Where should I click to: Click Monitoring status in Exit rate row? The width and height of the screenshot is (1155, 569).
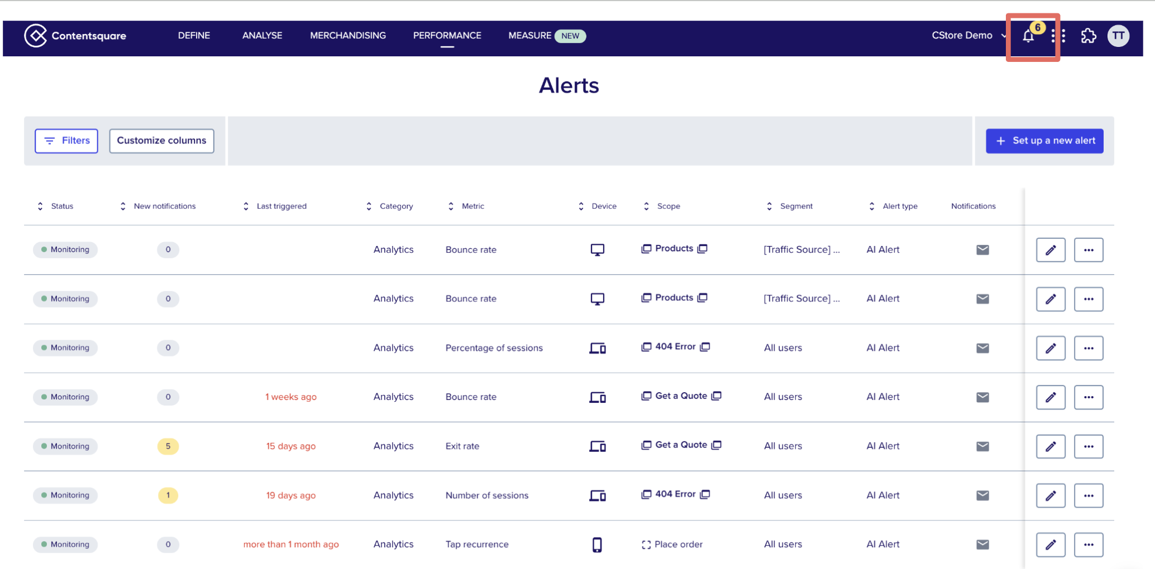click(65, 446)
